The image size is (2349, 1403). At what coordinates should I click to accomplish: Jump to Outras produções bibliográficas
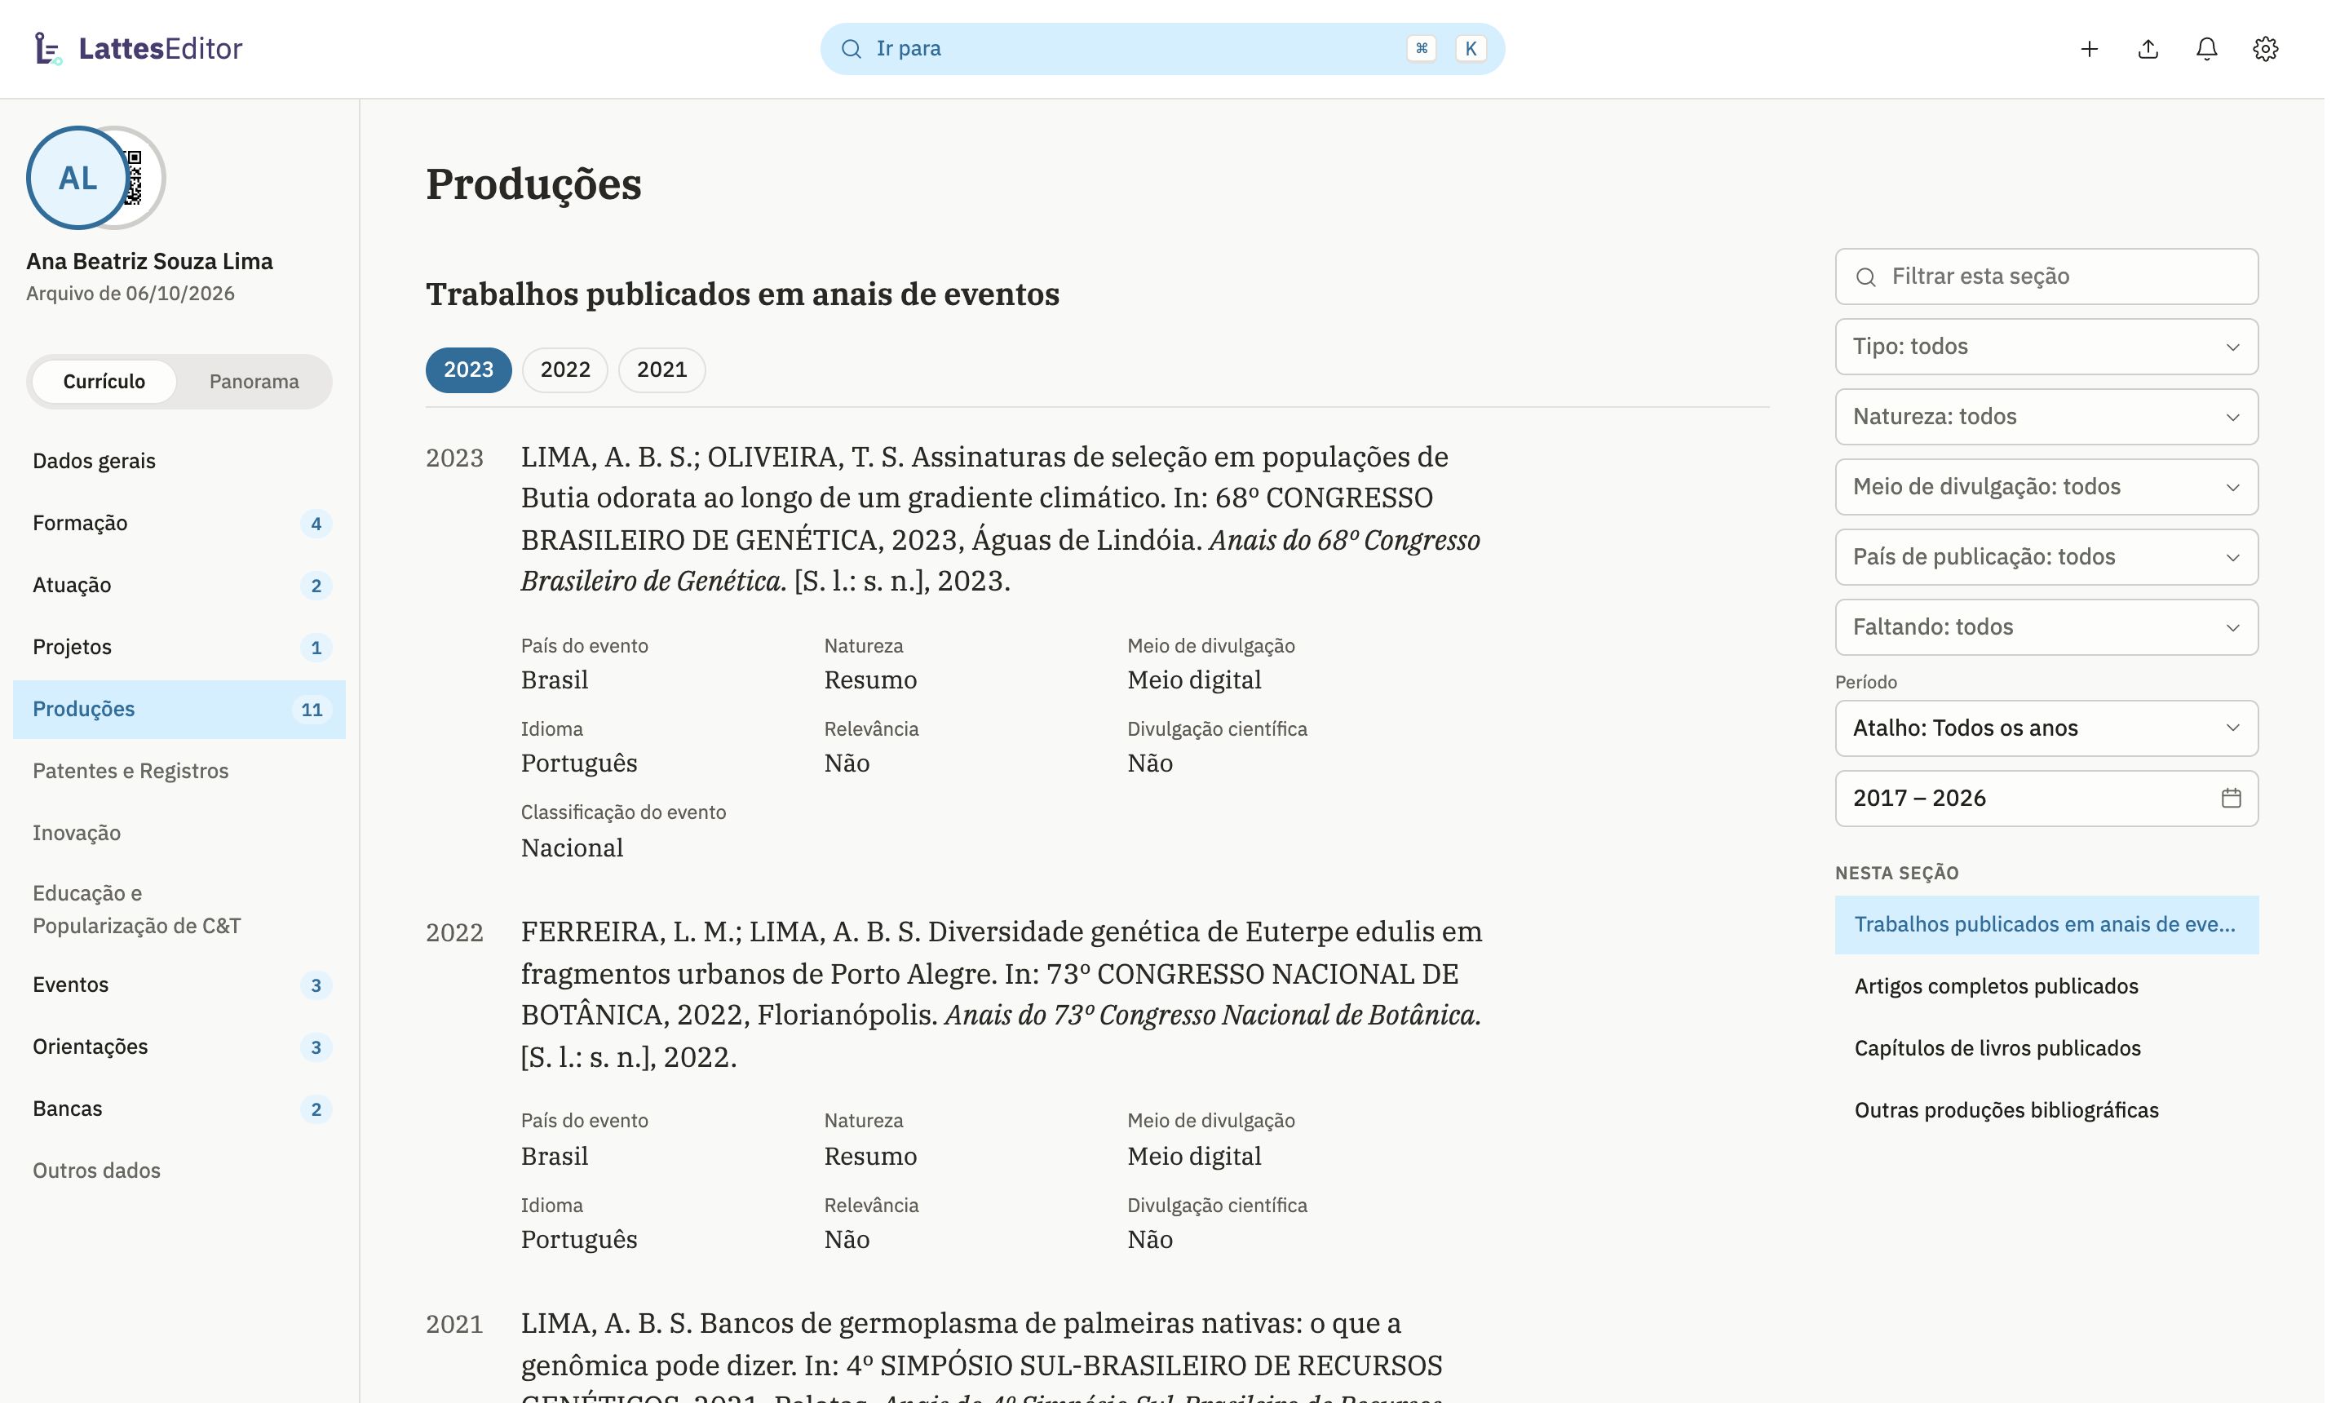point(2046,1110)
